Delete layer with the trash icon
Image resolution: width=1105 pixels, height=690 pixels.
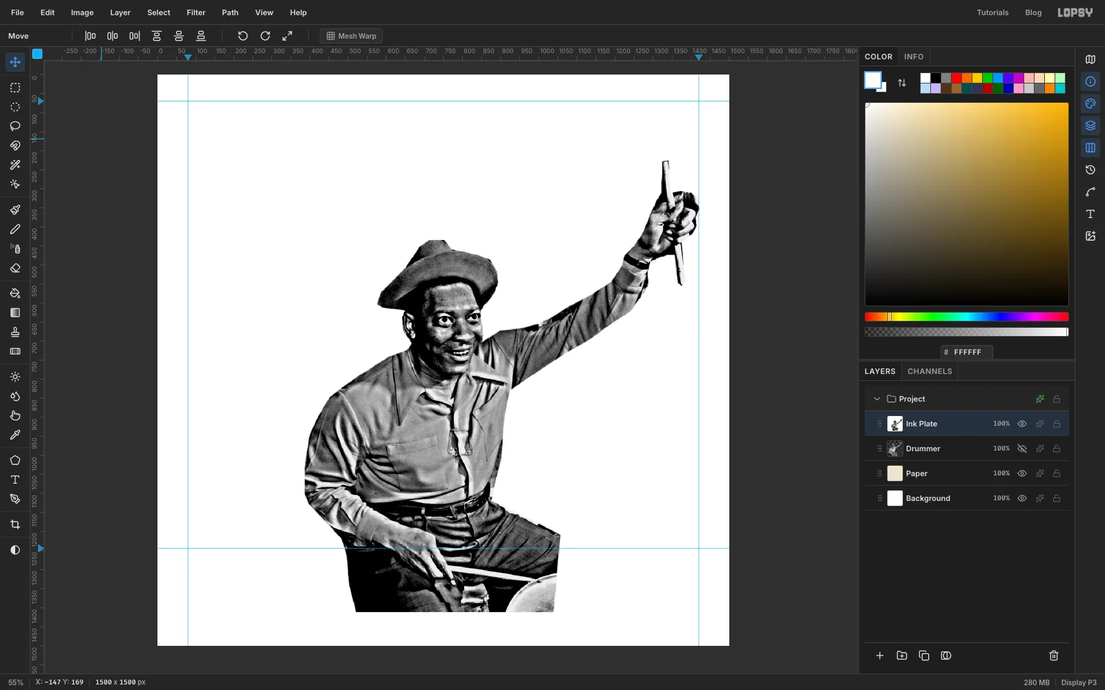[x=1054, y=655]
